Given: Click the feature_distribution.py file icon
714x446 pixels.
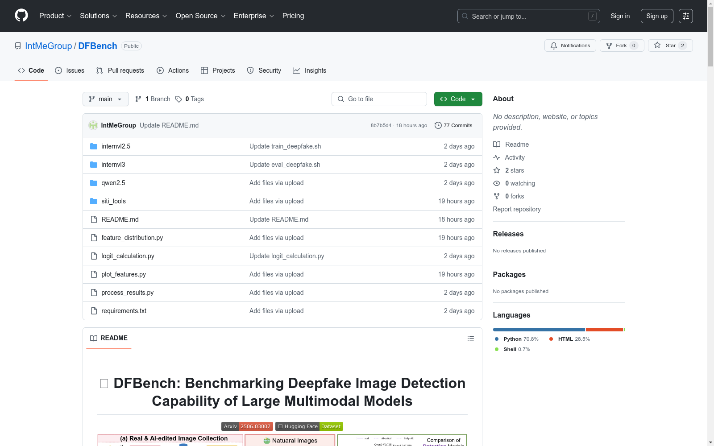Looking at the screenshot, I should pos(94,238).
